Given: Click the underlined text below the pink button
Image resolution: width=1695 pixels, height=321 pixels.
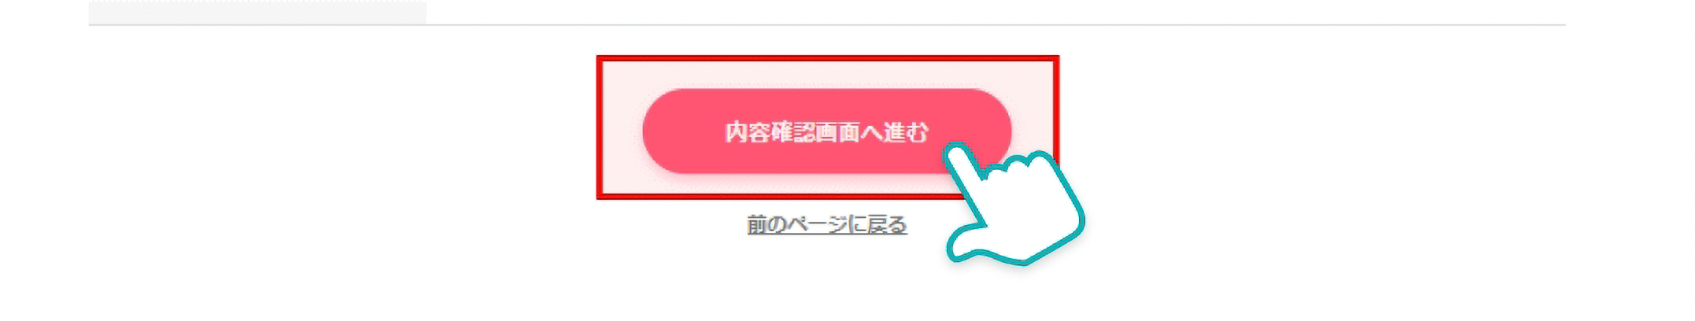Looking at the screenshot, I should click(x=826, y=224).
